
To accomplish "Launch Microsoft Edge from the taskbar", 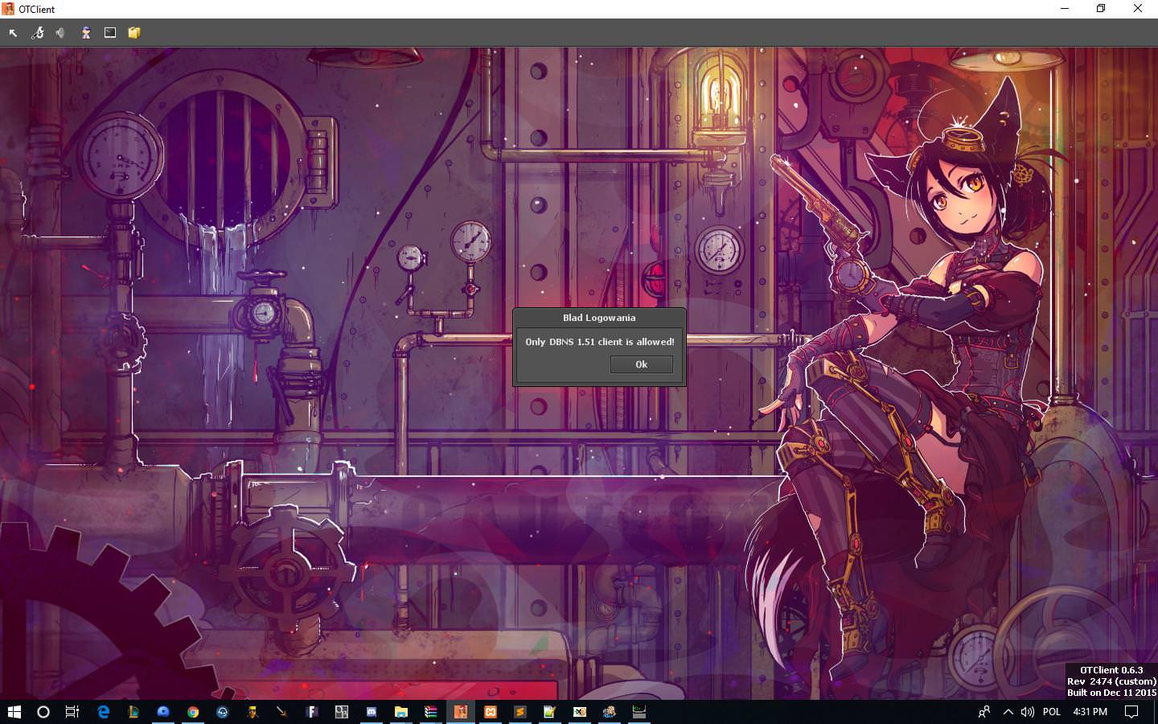I will click(104, 712).
